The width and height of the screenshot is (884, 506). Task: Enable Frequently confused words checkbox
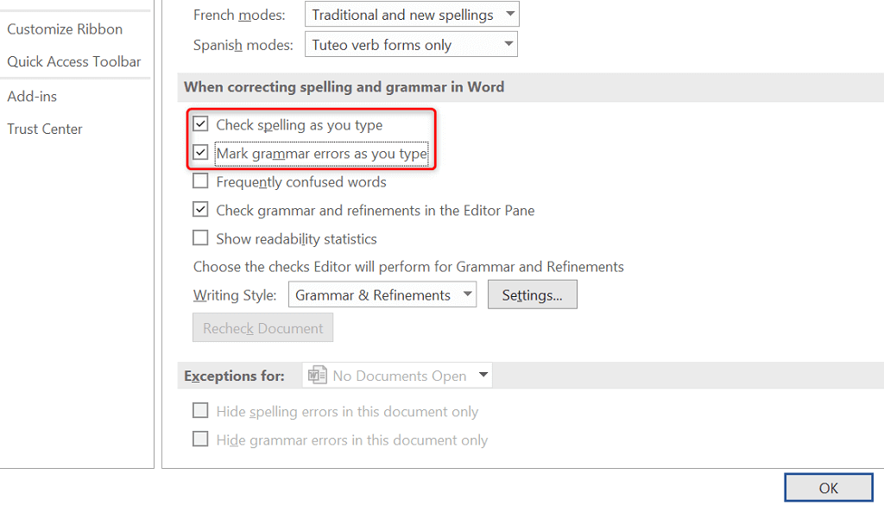tap(201, 181)
